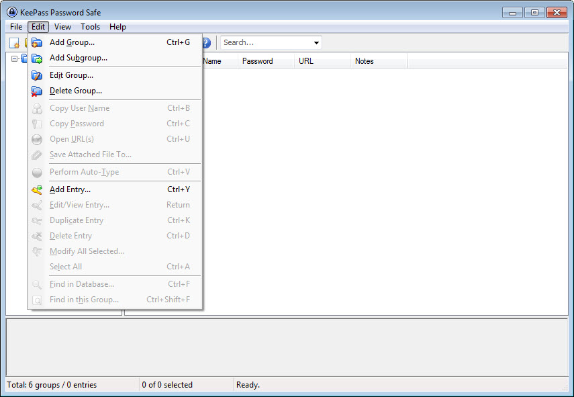Click the Save Attached File paperclip icon
The width and height of the screenshot is (574, 397).
point(37,155)
